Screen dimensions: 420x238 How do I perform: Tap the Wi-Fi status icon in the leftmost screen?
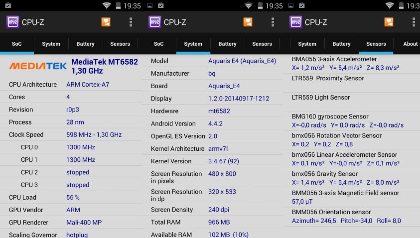(106, 5)
